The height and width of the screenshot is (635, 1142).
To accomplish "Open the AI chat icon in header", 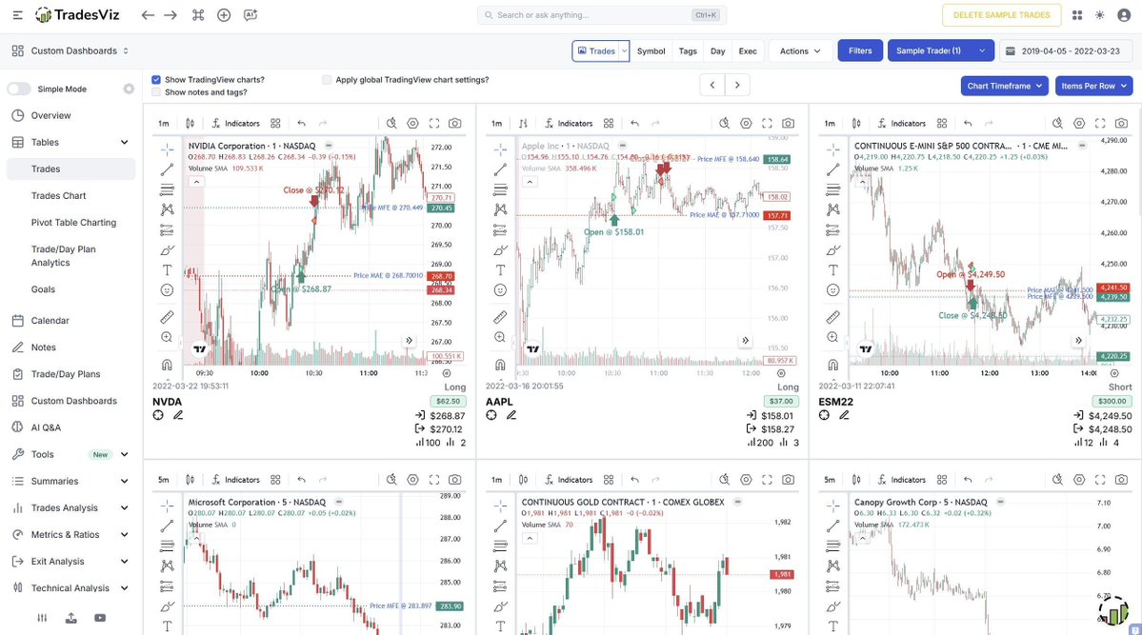I will [x=250, y=14].
